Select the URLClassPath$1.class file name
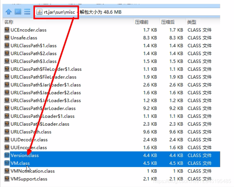Viewport: 234px width, 187px height. (34, 46)
